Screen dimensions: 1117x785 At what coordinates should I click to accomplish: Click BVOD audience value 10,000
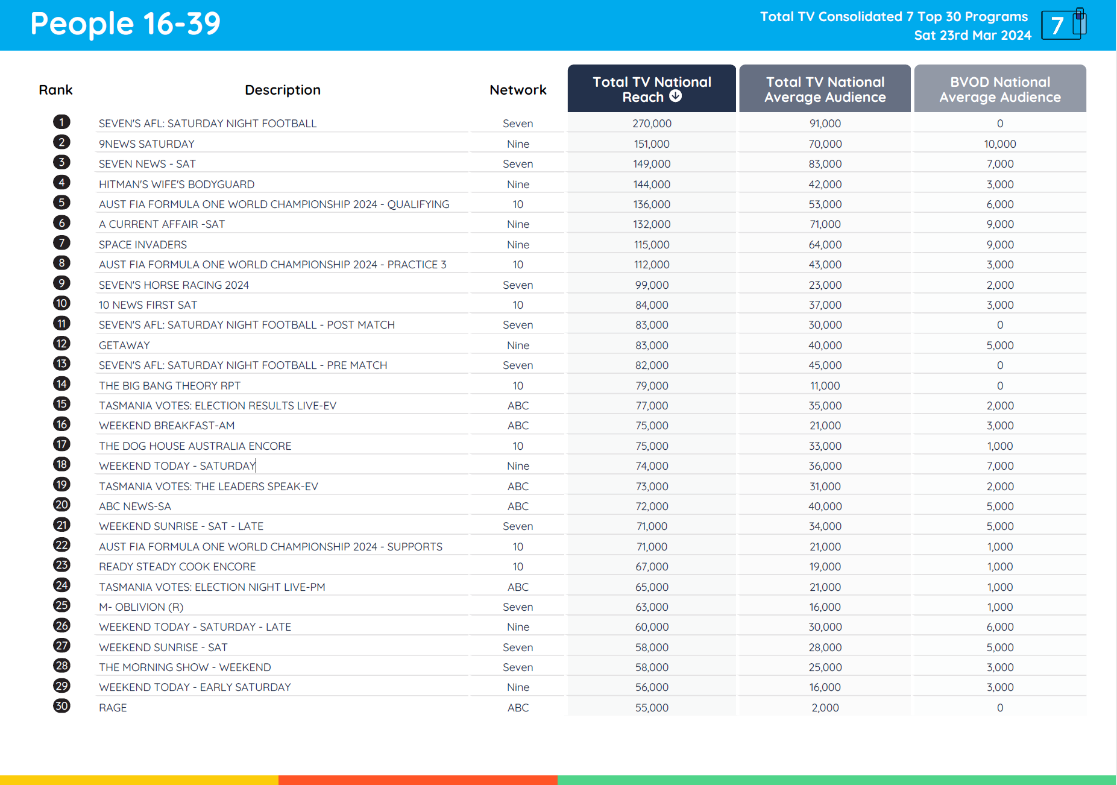click(1000, 144)
